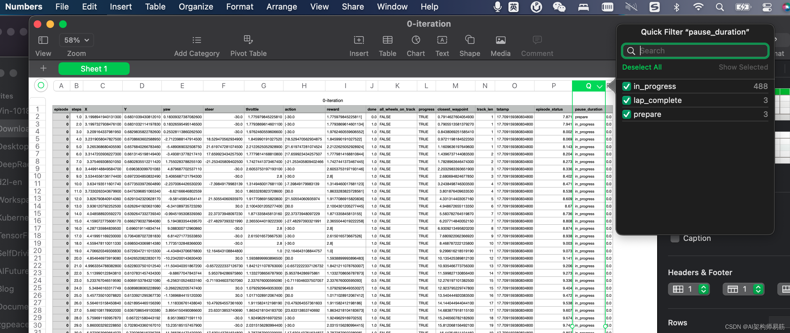Open column Q header dropdown arrow

click(600, 86)
